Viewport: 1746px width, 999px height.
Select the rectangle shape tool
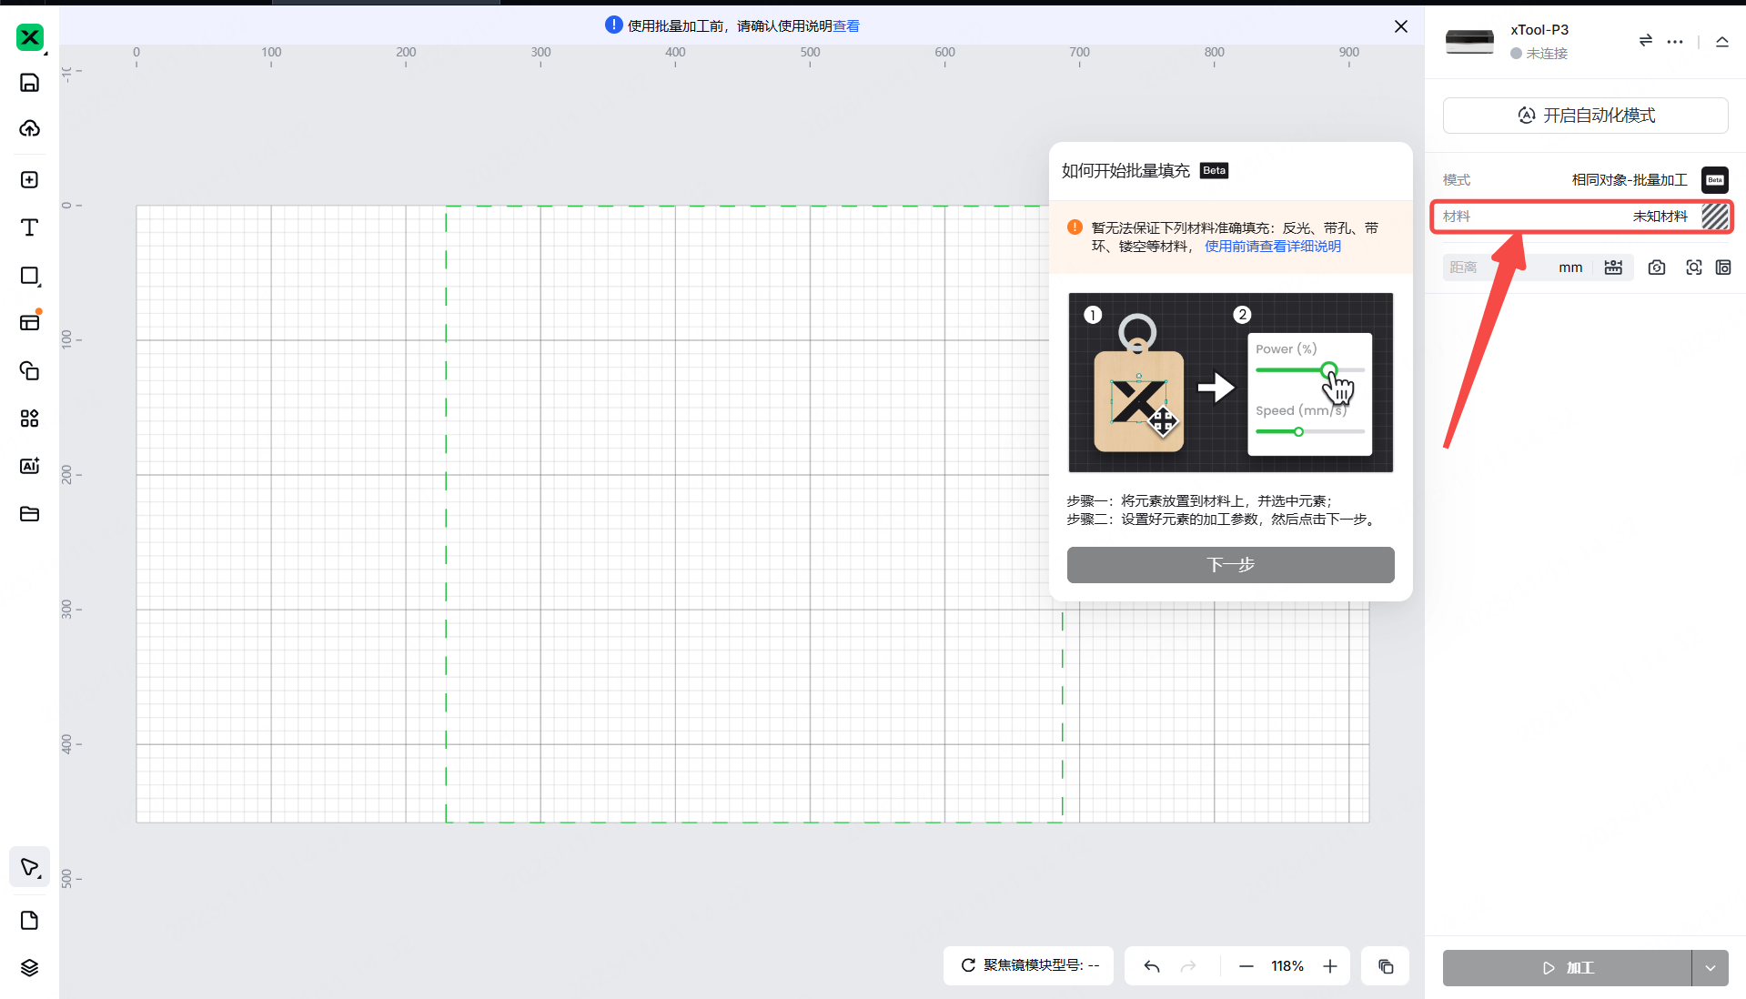[x=29, y=276]
